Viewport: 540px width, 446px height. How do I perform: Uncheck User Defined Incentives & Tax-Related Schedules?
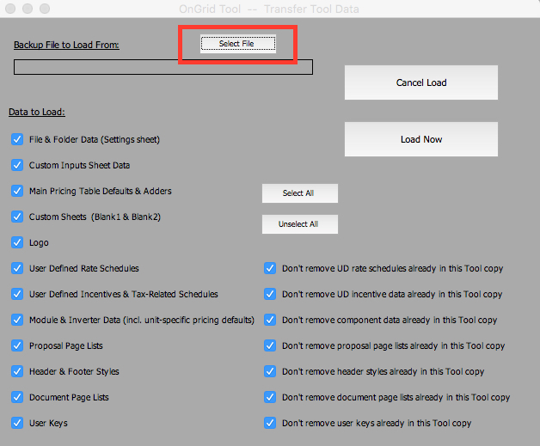(17, 294)
